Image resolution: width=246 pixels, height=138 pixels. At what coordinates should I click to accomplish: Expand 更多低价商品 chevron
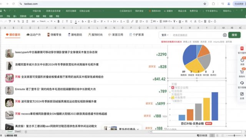pyautogui.click(x=138, y=129)
